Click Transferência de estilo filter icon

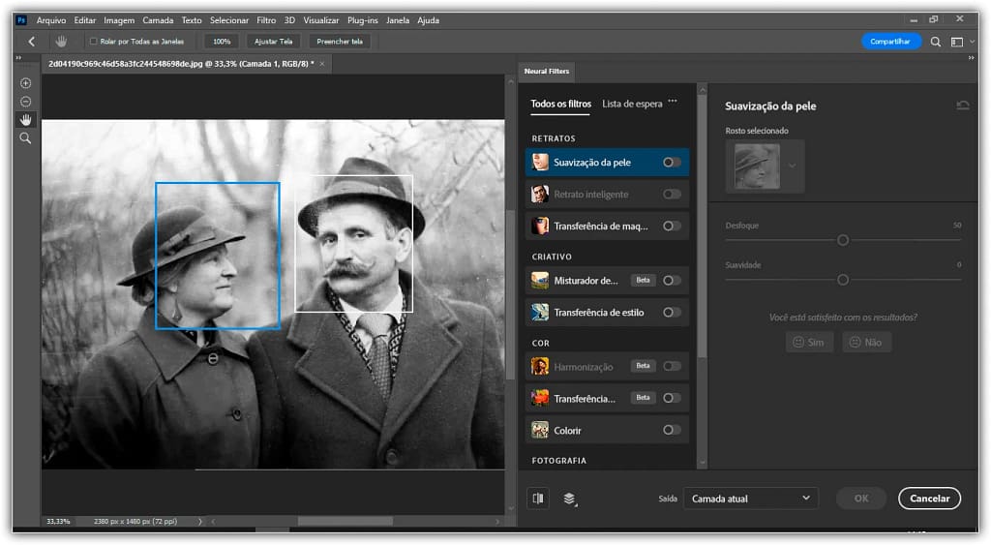pyautogui.click(x=540, y=313)
